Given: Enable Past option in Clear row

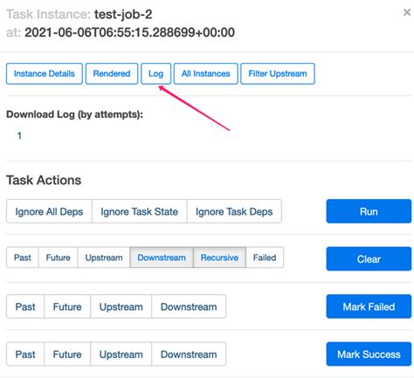Looking at the screenshot, I should click(x=23, y=258).
